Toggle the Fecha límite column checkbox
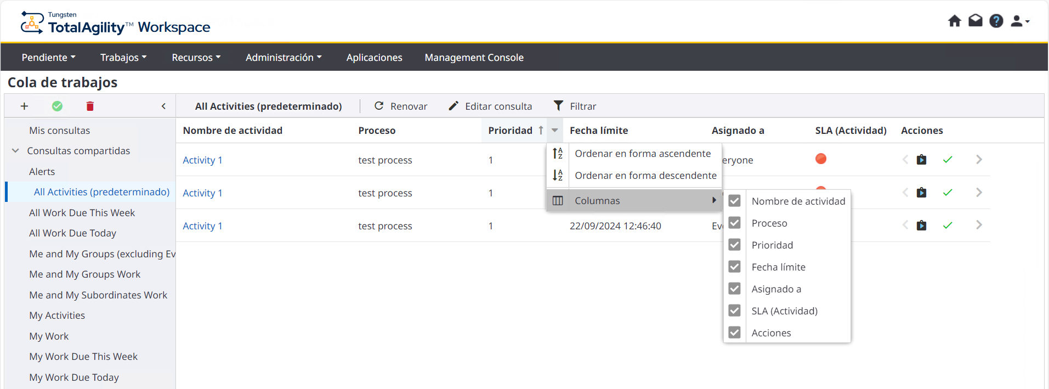Viewport: 1049px width, 389px height. (x=734, y=267)
